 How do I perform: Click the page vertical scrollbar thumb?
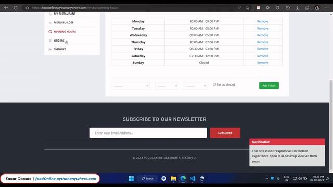click(x=331, y=125)
